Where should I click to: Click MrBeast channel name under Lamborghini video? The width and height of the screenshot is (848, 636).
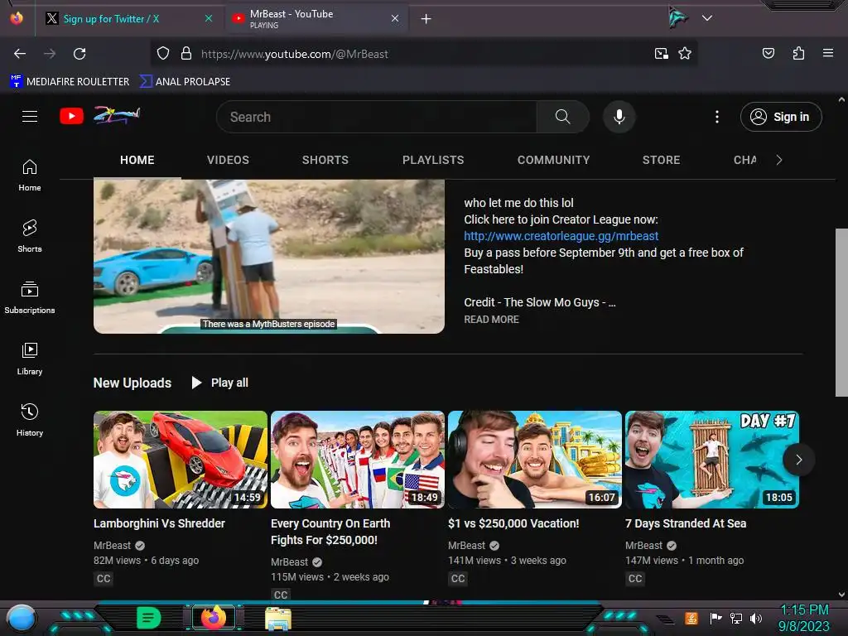(112, 545)
